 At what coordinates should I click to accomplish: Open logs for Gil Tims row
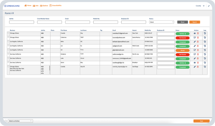pos(205,50)
